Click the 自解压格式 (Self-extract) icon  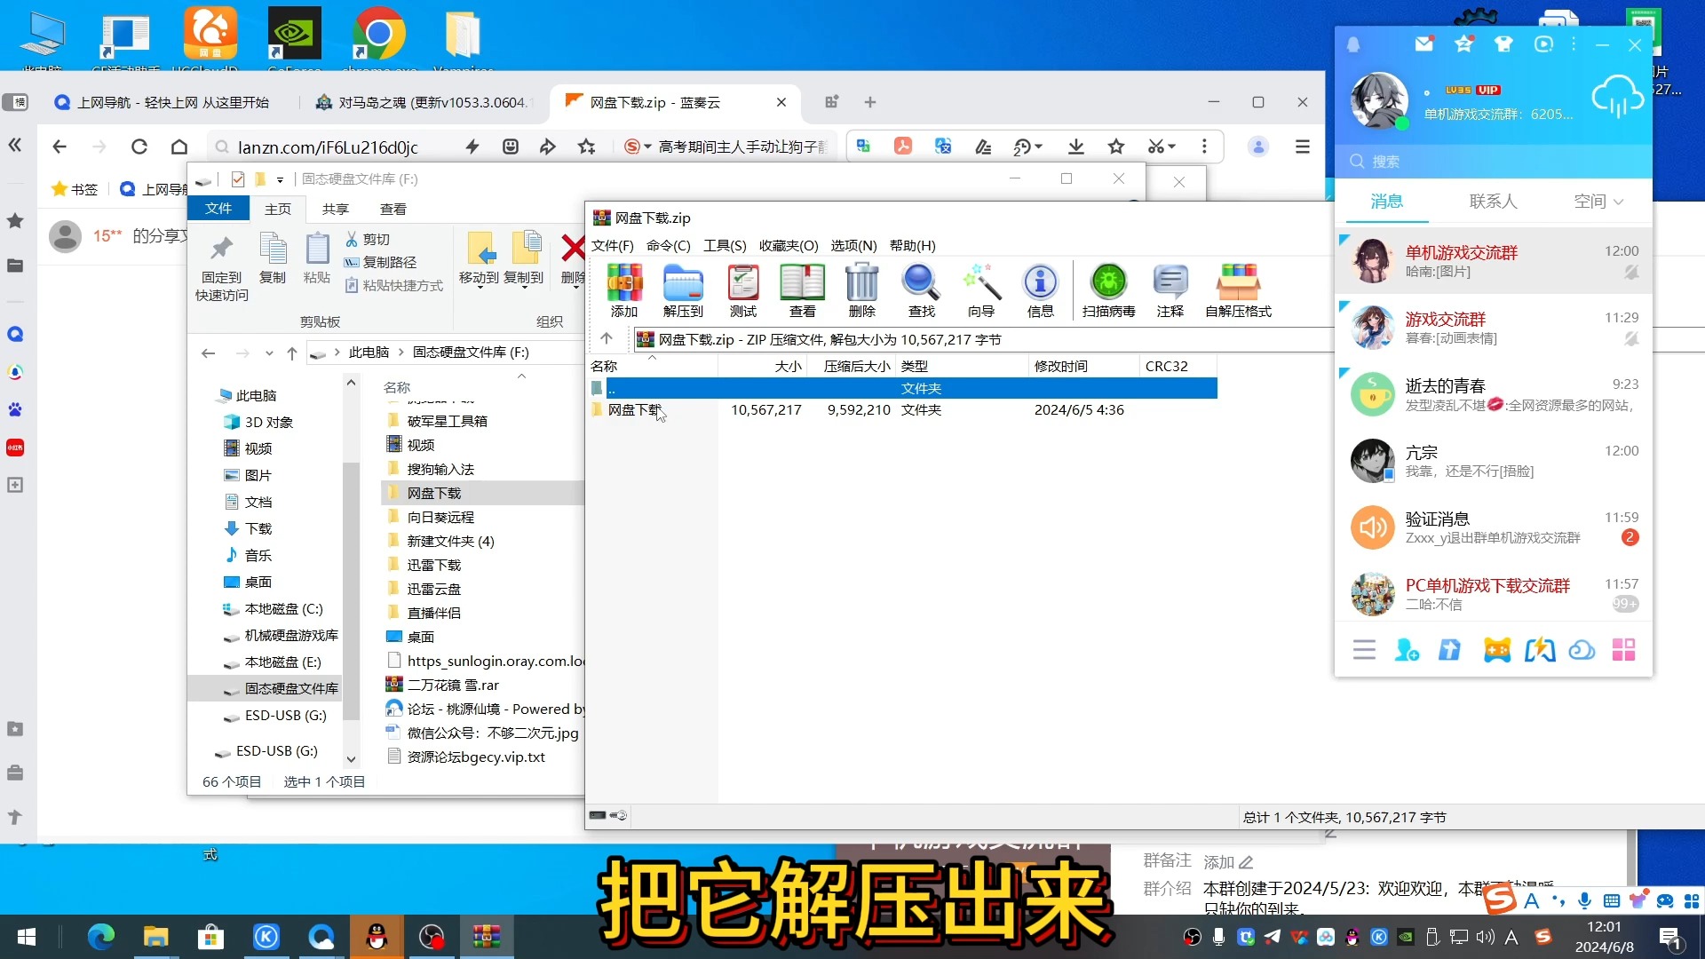point(1238,289)
